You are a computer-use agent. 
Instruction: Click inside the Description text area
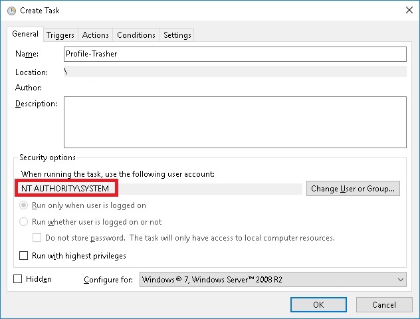click(235, 122)
